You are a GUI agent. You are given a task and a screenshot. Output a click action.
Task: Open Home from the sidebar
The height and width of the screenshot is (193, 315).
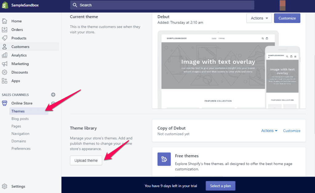[x=17, y=21]
